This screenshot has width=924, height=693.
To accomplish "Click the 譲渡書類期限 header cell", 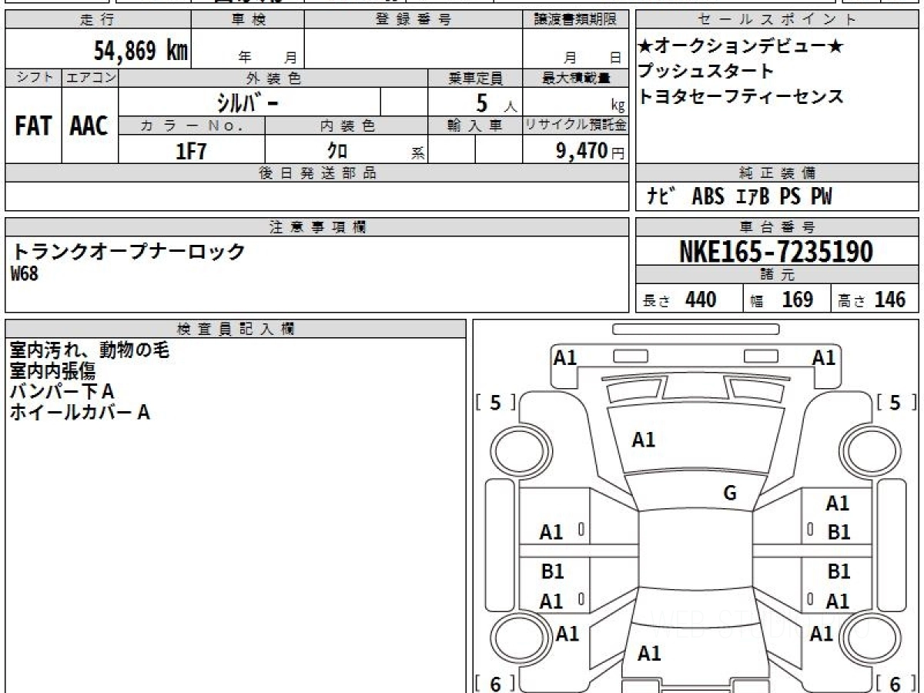I will 575,20.
